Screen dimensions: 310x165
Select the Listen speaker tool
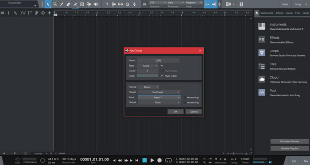click(x=96, y=4)
